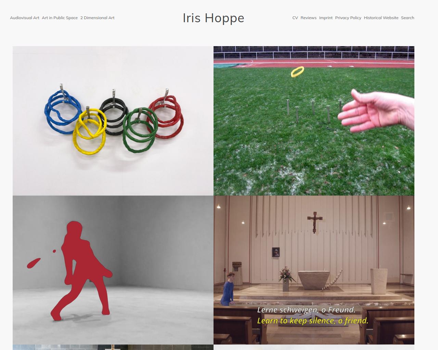Click Search in the top navigation
This screenshot has width=438, height=350.
pos(408,18)
